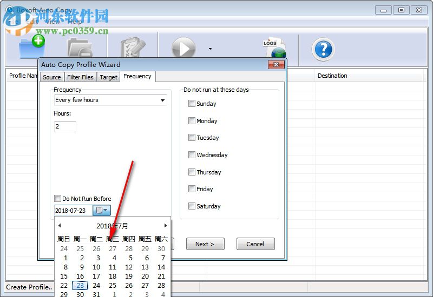The width and height of the screenshot is (433, 297).
Task: Open the small arrow next to play icon
Action: click(x=210, y=49)
